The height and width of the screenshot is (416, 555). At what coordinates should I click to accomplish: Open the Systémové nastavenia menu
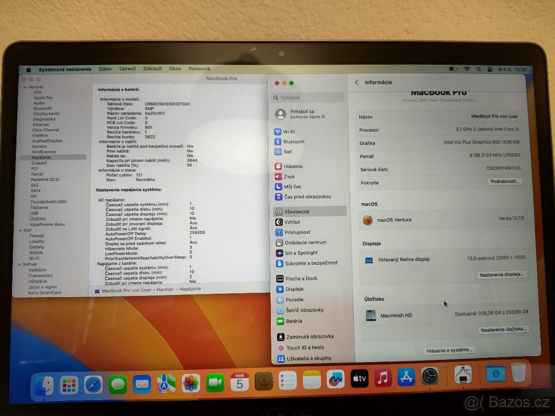[65, 68]
